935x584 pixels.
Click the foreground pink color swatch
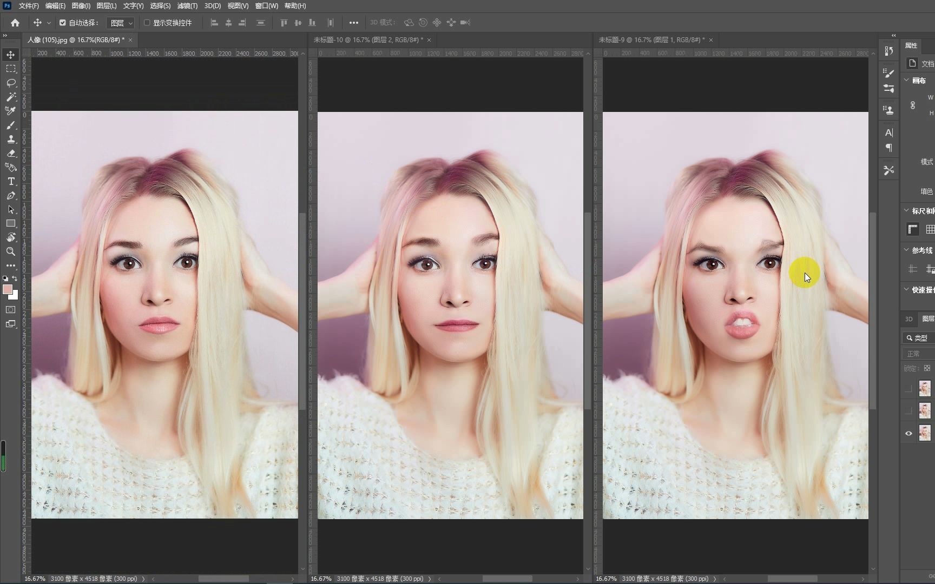tap(7, 289)
